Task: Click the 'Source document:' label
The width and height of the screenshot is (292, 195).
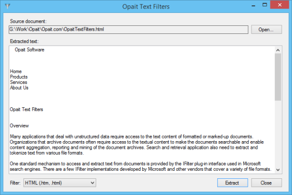Action: (28, 22)
